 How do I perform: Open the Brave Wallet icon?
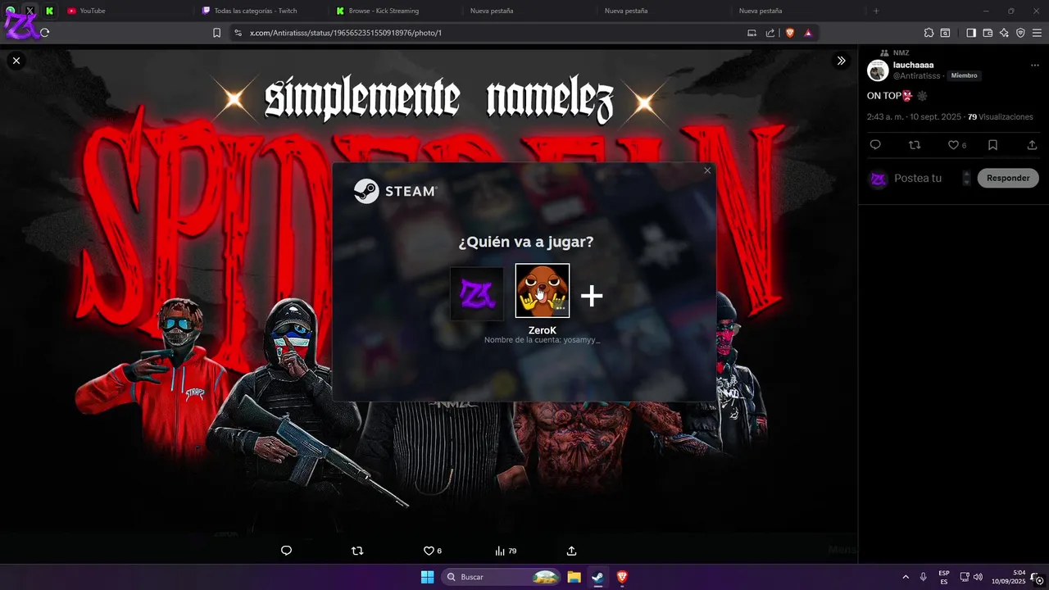[x=988, y=33]
